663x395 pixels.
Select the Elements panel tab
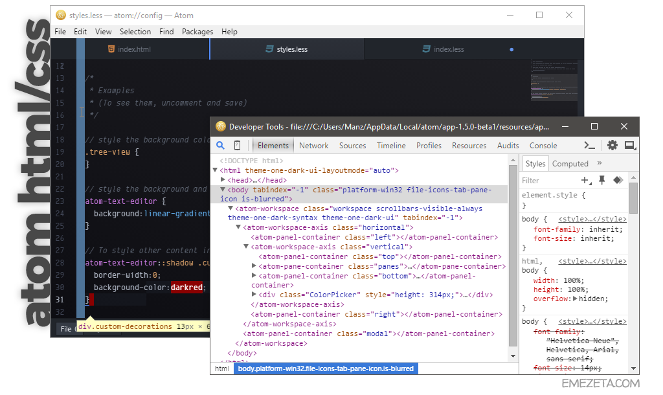click(x=273, y=146)
